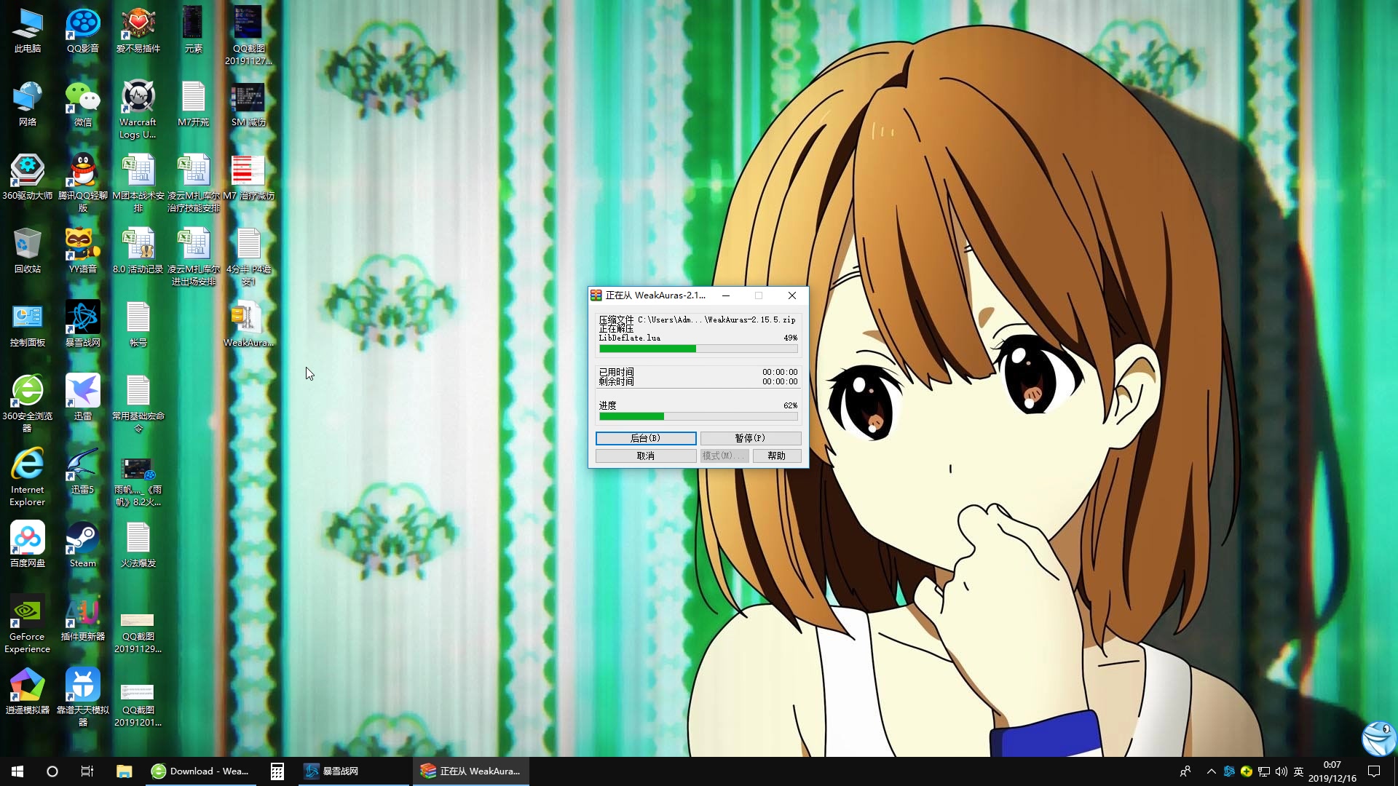
Task: Click the 帮助 button in WinRAR dialog
Action: click(x=777, y=456)
